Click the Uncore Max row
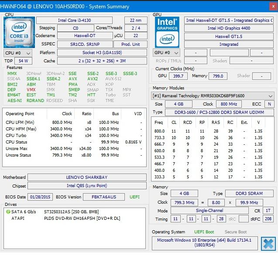This screenshot has width=278, height=256. [74, 149]
